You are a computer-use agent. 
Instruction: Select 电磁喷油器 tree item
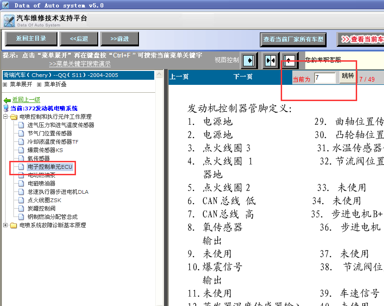[x=41, y=184]
